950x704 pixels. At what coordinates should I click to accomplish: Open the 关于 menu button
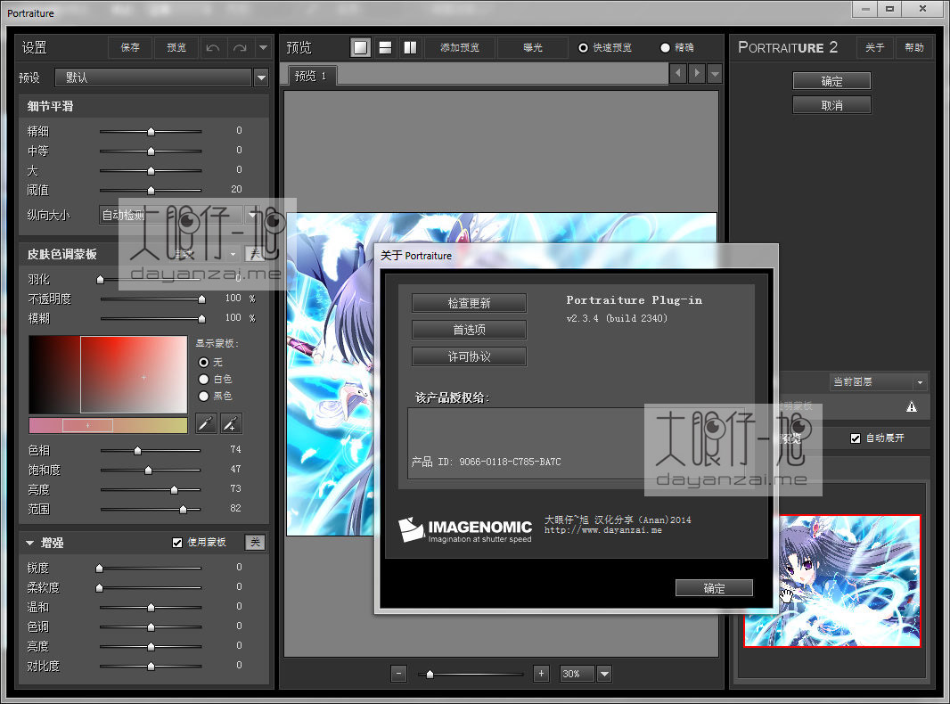(x=875, y=47)
